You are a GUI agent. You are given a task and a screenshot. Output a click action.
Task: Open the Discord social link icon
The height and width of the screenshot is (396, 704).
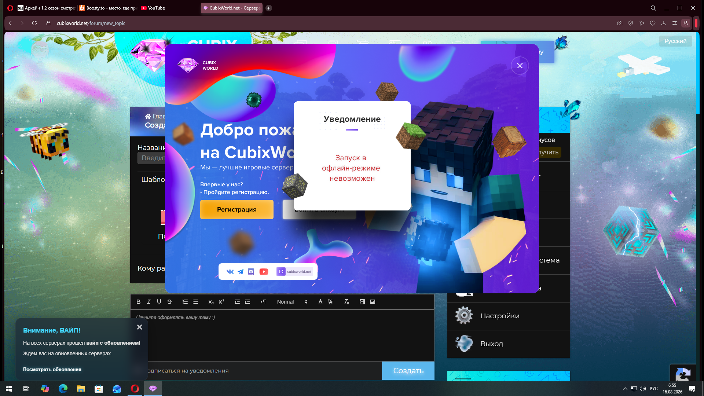pyautogui.click(x=251, y=272)
